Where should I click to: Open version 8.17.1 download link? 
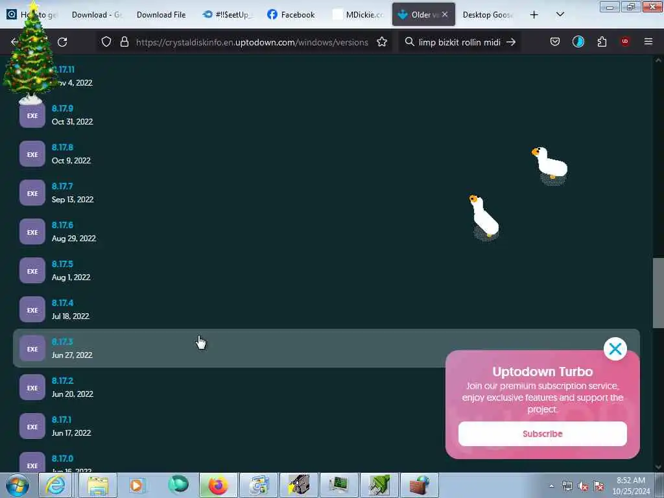62,420
